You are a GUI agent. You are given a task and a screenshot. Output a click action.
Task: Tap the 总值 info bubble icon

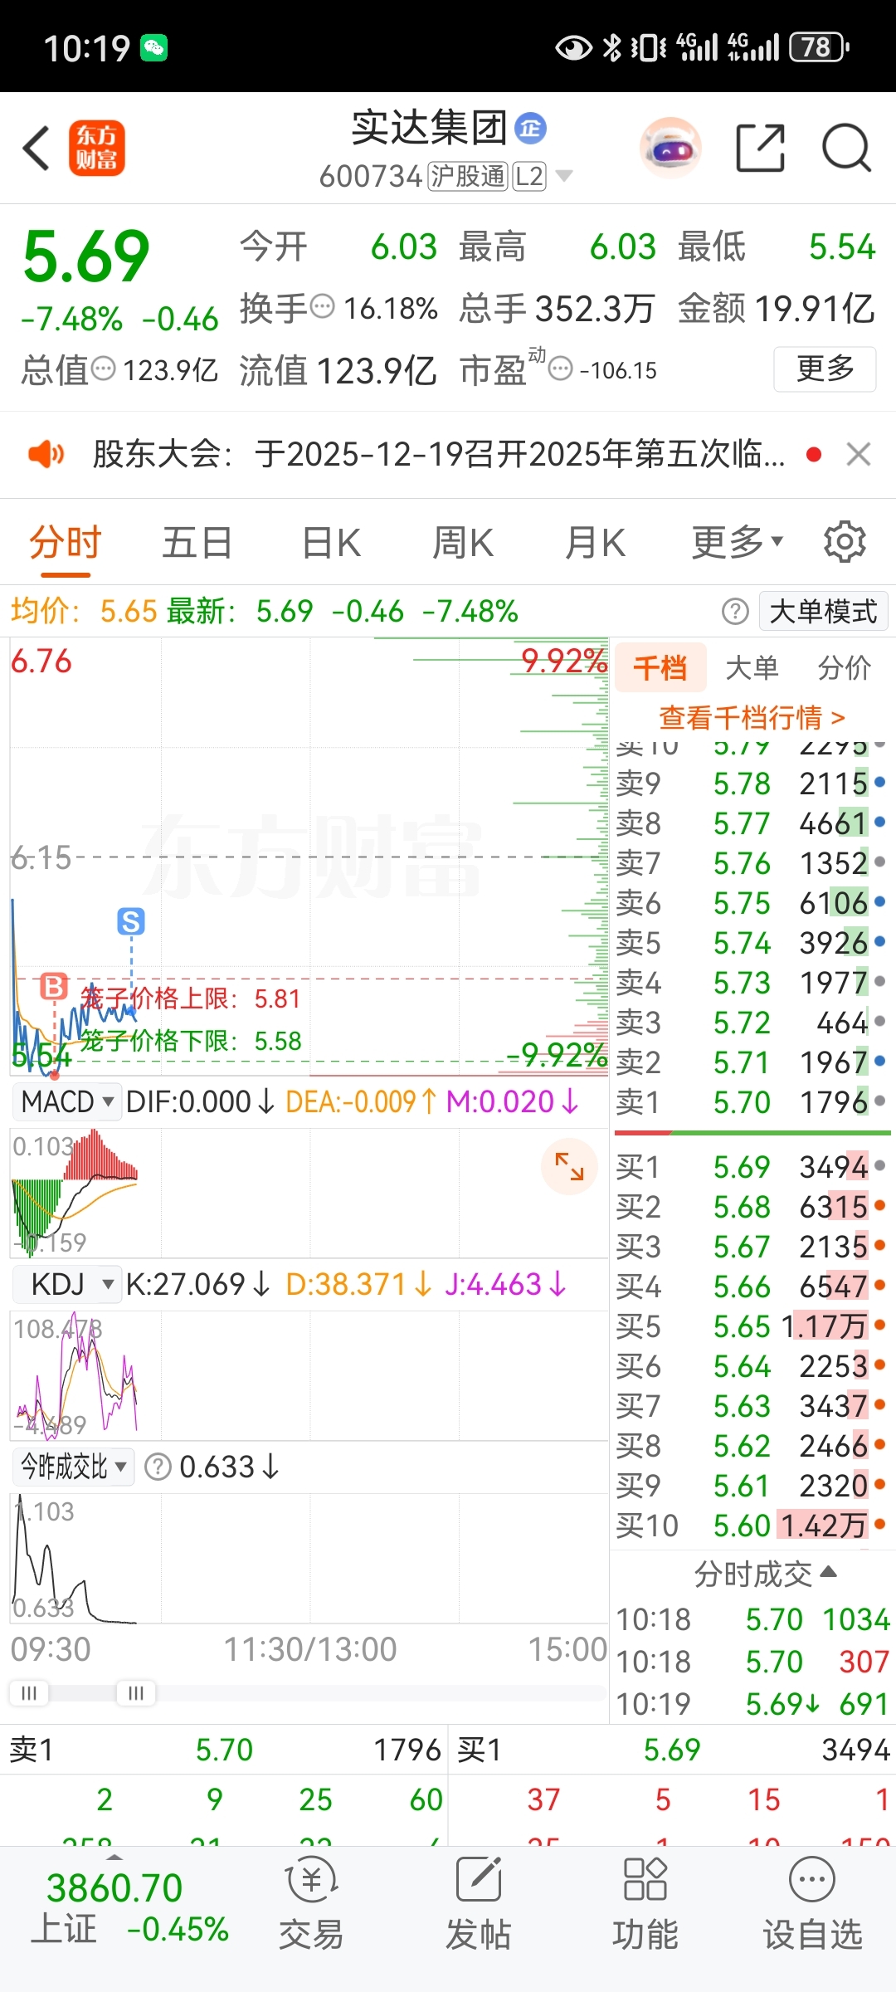coord(103,369)
